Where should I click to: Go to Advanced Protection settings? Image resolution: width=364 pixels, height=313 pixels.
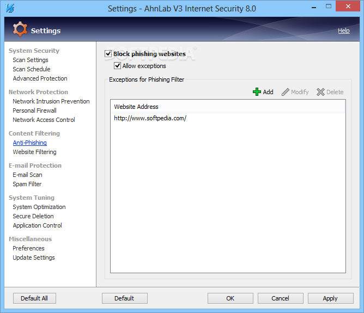click(40, 78)
